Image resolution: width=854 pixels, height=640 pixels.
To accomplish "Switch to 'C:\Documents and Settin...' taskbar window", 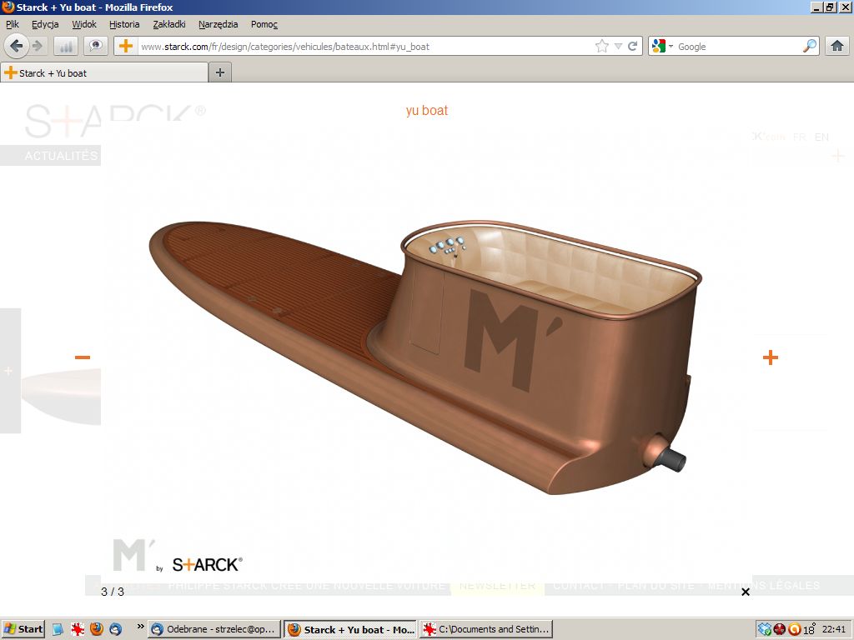I will tap(486, 630).
